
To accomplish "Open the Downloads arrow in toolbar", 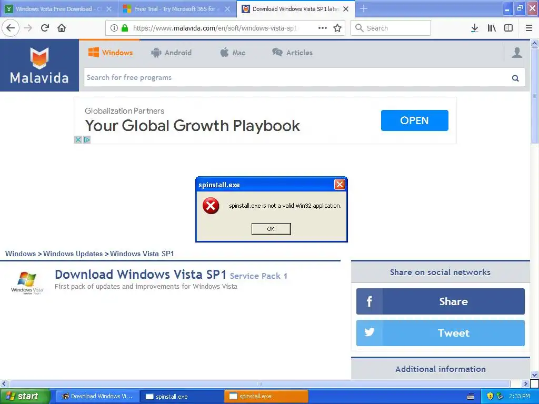I will (474, 28).
